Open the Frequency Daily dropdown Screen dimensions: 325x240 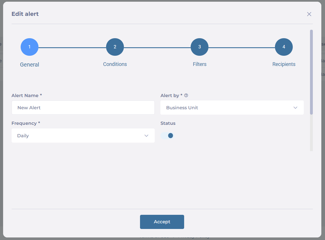point(83,136)
